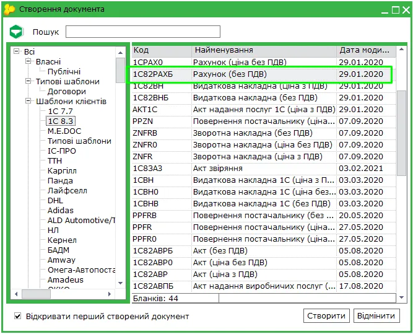Image resolution: width=413 pixels, height=334 pixels.
Task: Select row 'AKT1C' Акт надання послуг 1С
Action: 264,110
